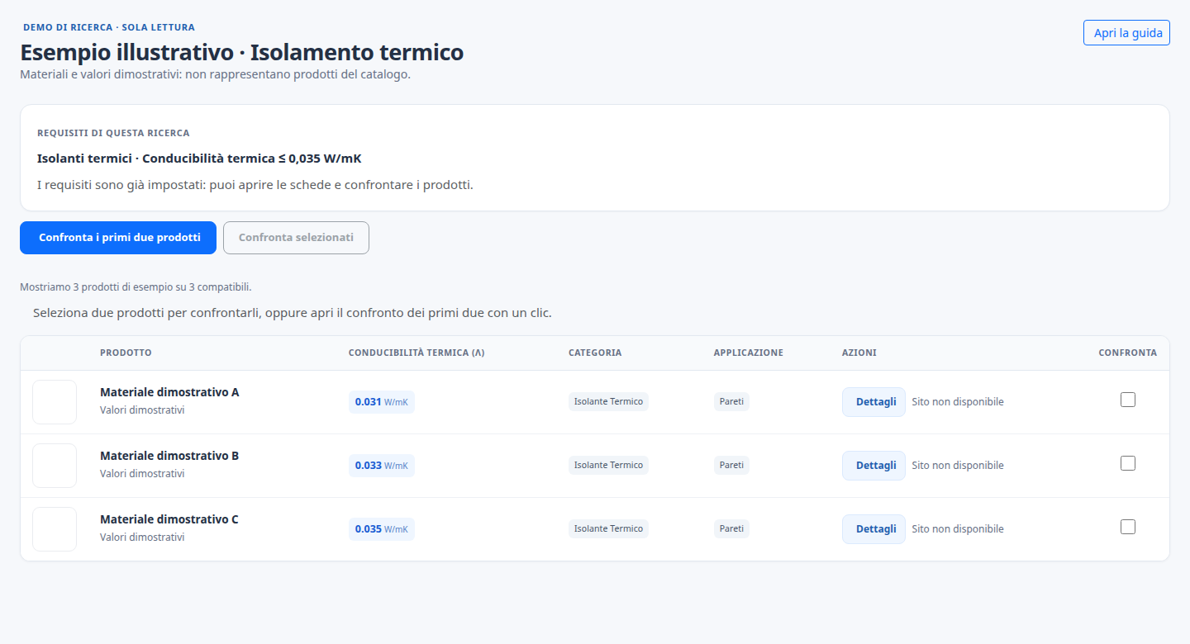Open the guide with Apri la guida

(x=1126, y=33)
